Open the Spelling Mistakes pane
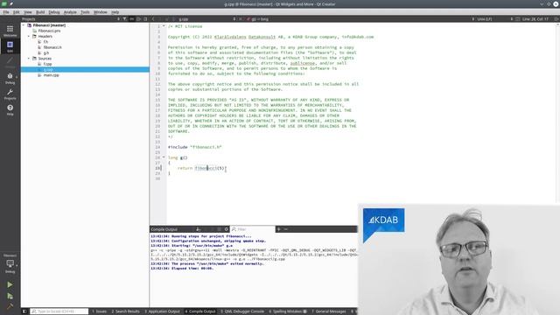Image resolution: width=560 pixels, height=315 pixels. point(288,311)
